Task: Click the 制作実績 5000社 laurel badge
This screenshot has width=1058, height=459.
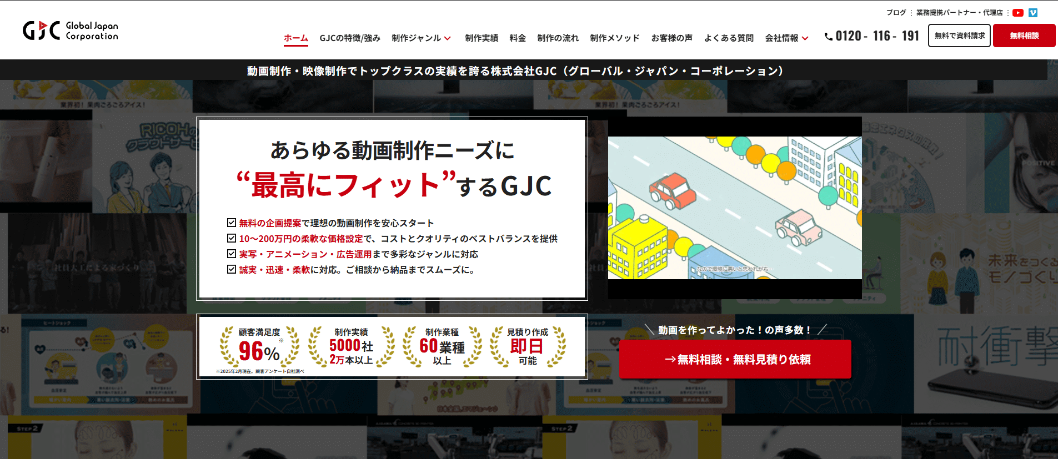Action: tap(351, 347)
